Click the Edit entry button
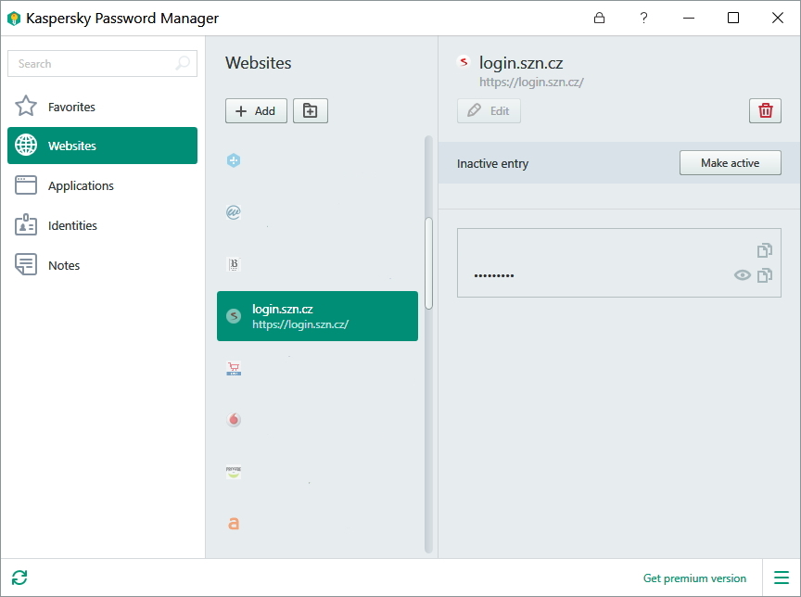This screenshot has height=597, width=801. coord(489,111)
